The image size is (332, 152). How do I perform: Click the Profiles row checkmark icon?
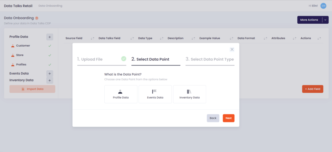[x=50, y=65]
